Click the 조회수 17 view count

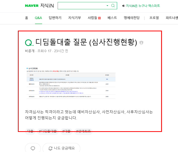[44, 51]
